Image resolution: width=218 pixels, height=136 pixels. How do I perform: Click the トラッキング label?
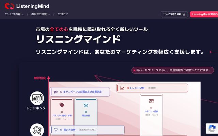[x=36, y=108]
